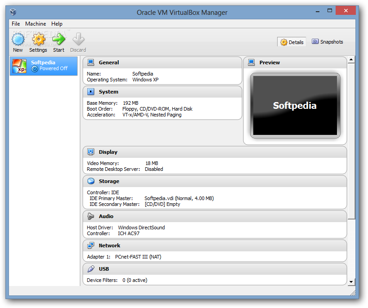The image size is (368, 308).
Task: Open the File menu
Action: tap(16, 24)
